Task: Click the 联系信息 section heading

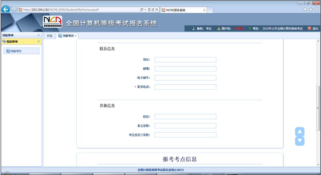Action: coord(107,49)
